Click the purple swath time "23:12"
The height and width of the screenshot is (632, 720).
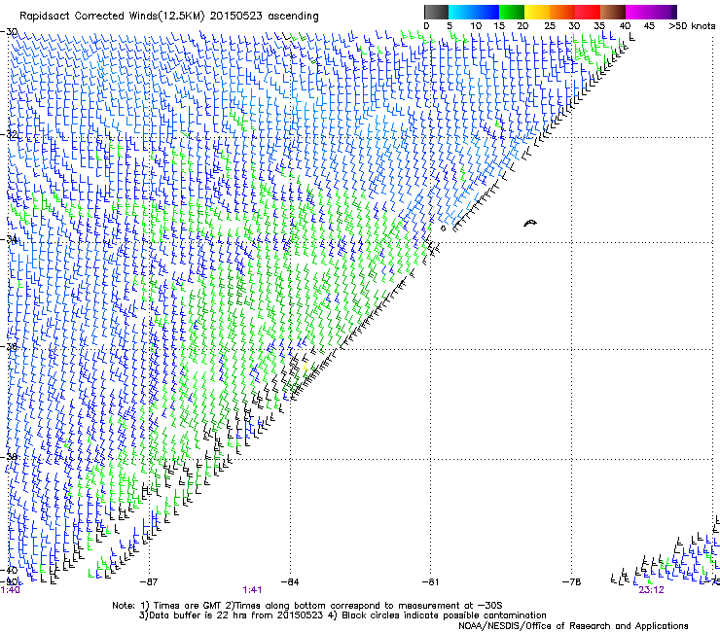pyautogui.click(x=651, y=590)
